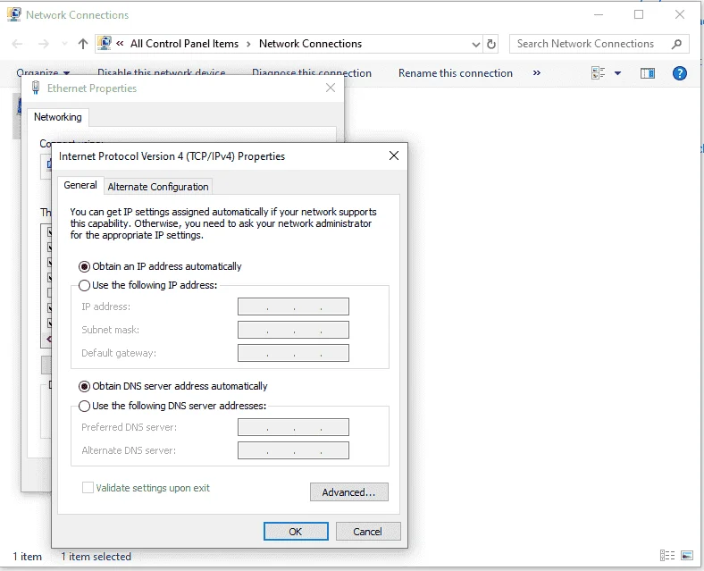This screenshot has height=571, width=704.
Task: Close the IPv4 Properties dialog
Action: (x=394, y=155)
